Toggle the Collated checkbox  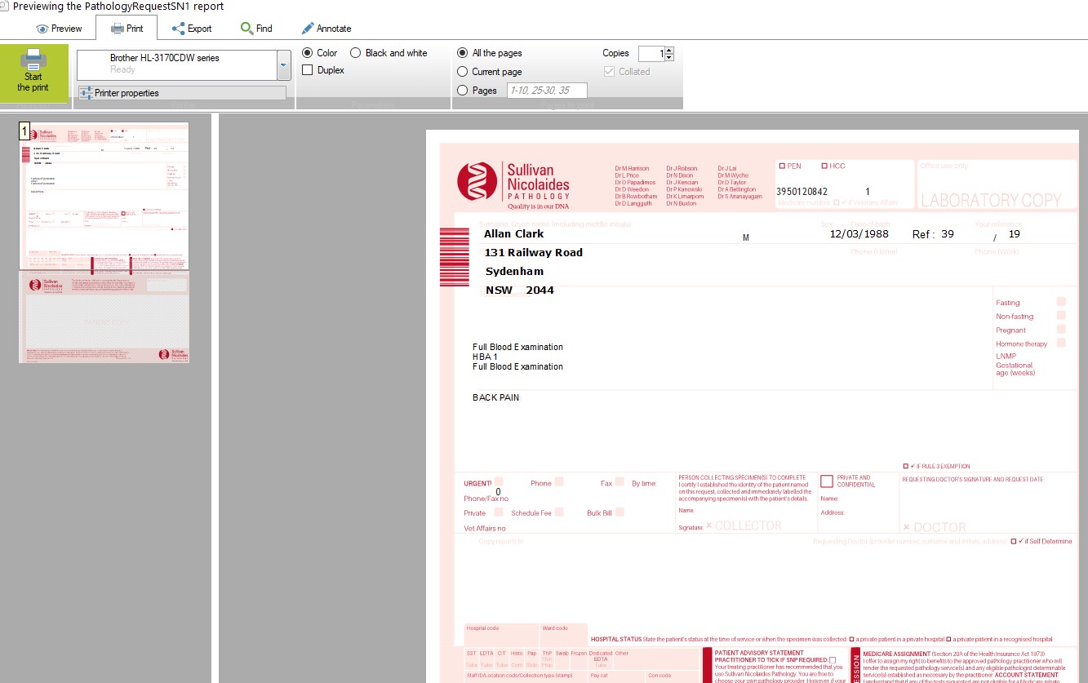[x=609, y=72]
